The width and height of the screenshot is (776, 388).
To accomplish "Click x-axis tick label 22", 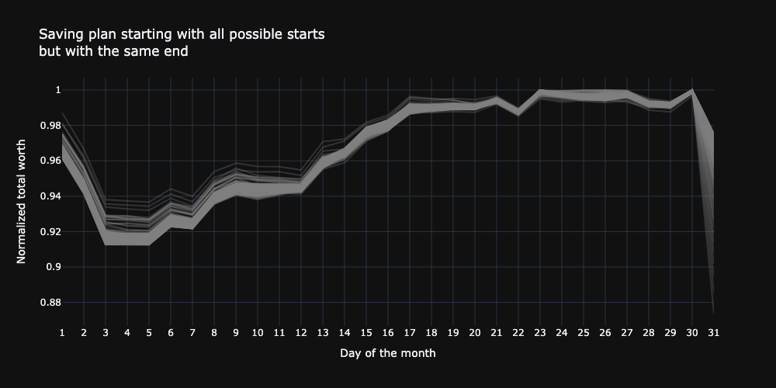I will [518, 332].
